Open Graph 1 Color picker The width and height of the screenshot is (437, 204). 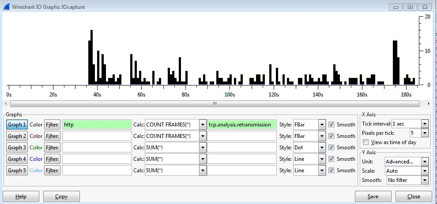(x=36, y=125)
